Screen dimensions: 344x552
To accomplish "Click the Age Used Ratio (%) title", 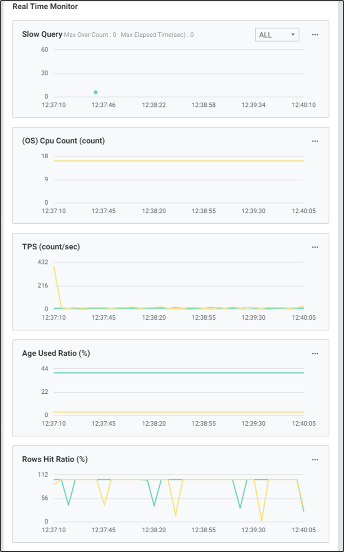I will (x=56, y=353).
